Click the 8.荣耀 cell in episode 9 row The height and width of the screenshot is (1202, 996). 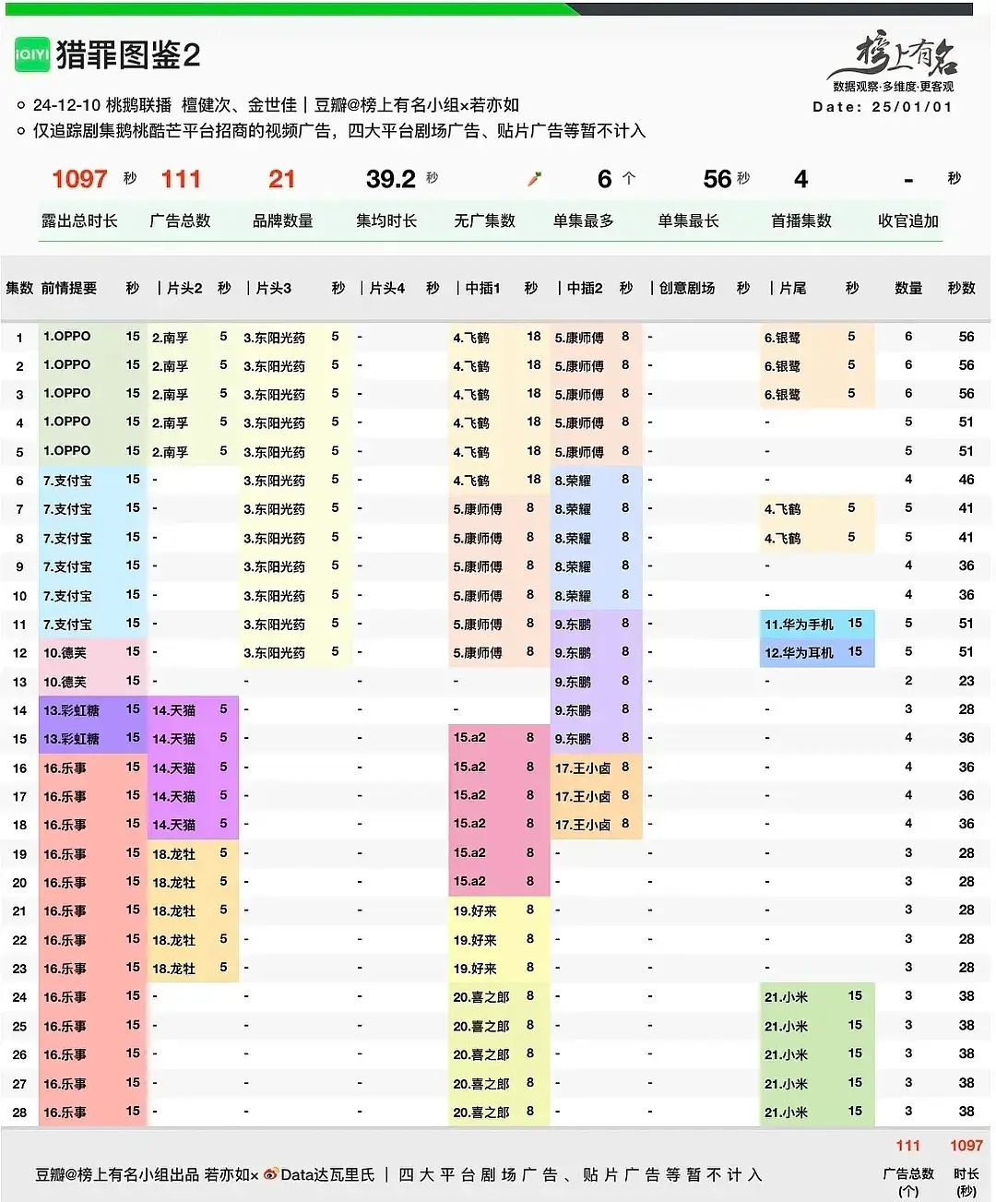[573, 566]
